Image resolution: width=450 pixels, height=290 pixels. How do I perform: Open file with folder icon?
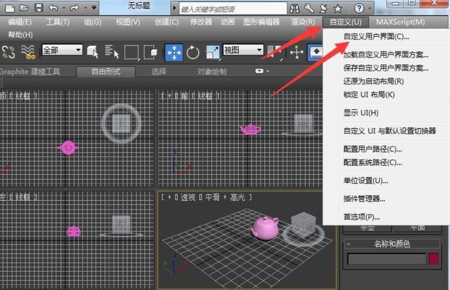click(x=24, y=8)
